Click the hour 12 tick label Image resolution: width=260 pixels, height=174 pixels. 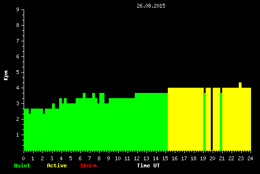[137, 158]
